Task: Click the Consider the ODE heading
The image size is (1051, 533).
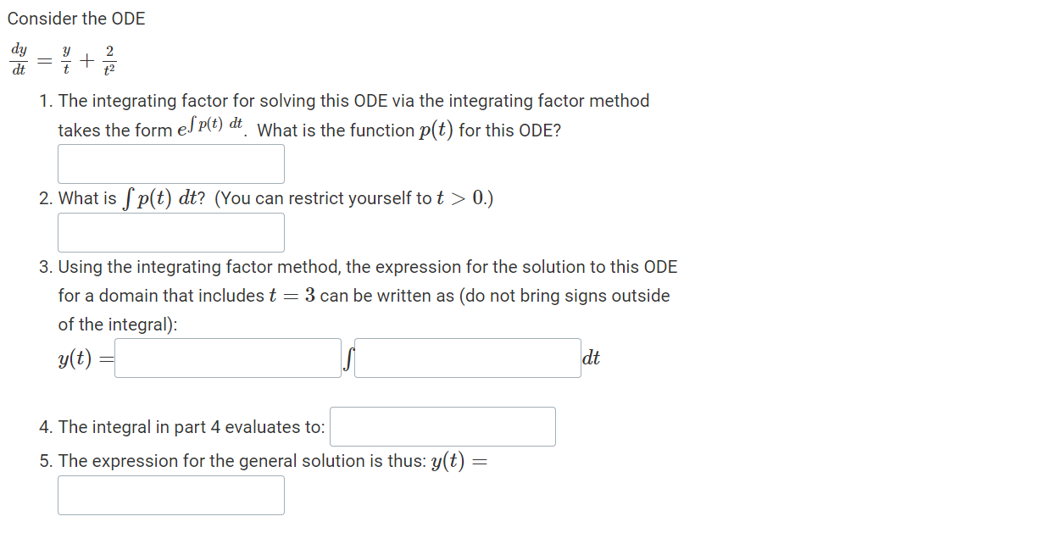Action: [76, 18]
